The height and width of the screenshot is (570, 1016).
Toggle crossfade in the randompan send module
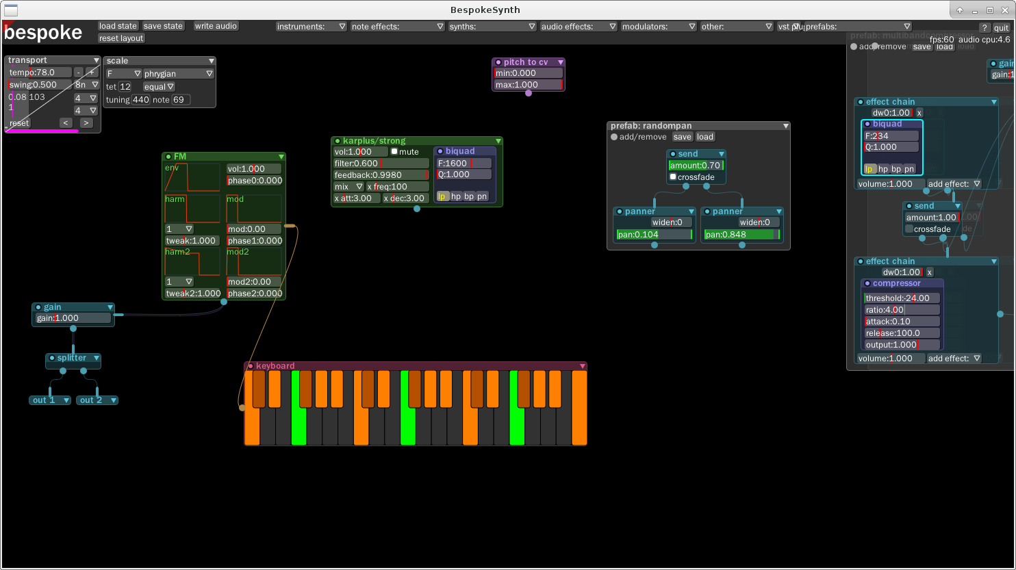coord(672,177)
